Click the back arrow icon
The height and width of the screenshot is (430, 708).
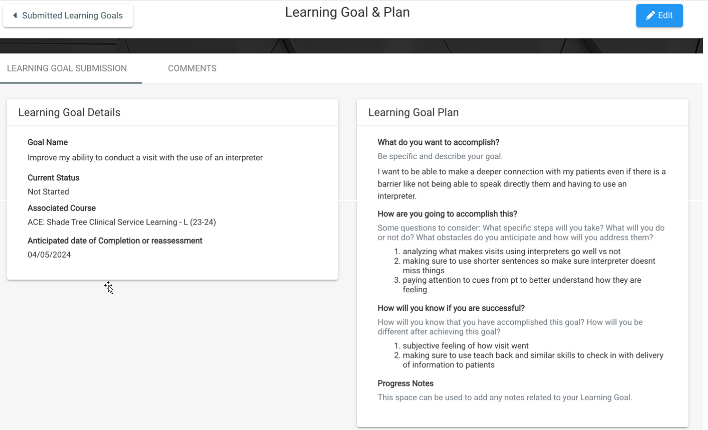pyautogui.click(x=15, y=16)
